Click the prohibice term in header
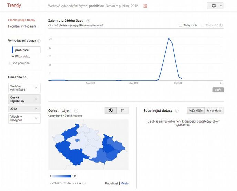 (x=96, y=6)
